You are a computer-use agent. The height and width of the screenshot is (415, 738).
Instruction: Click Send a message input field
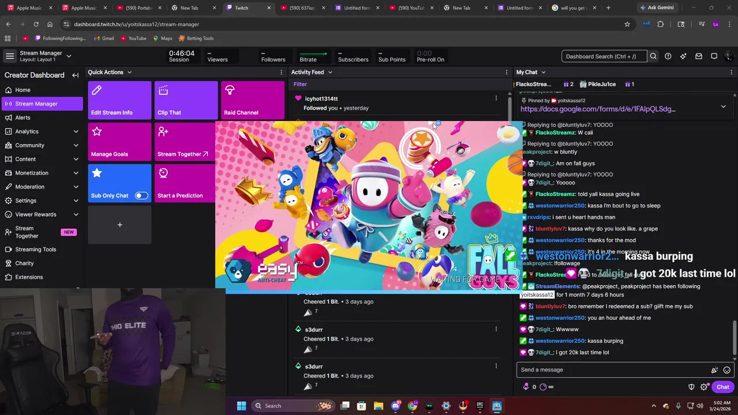[x=613, y=370]
